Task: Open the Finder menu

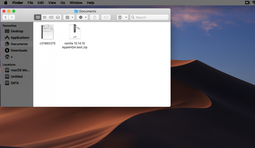Action: [x=18, y=3]
